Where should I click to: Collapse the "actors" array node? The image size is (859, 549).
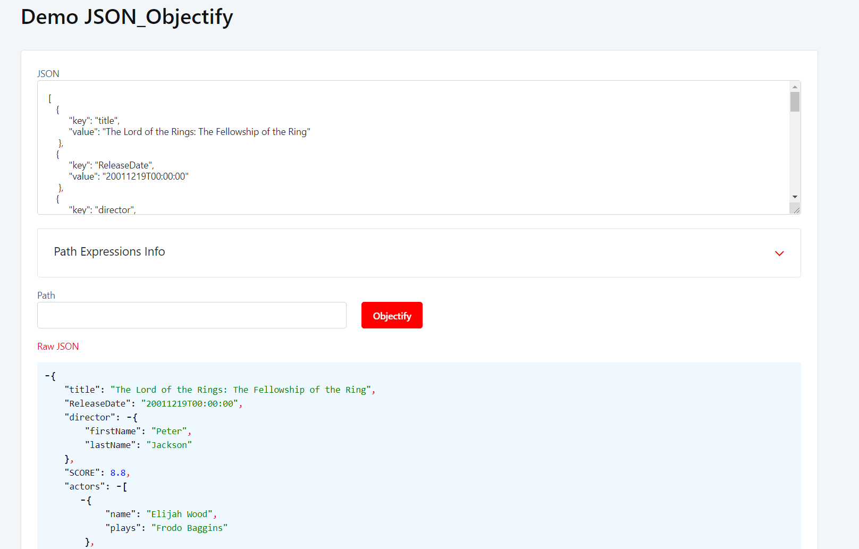[119, 487]
